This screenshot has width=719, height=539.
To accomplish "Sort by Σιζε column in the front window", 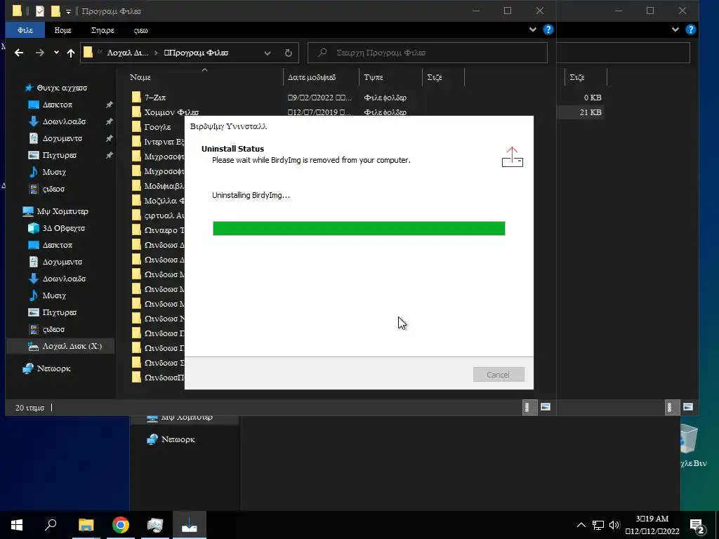I will pyautogui.click(x=443, y=77).
